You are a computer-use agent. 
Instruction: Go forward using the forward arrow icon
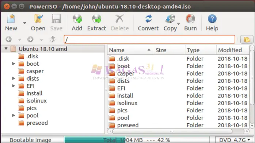(x=30, y=39)
